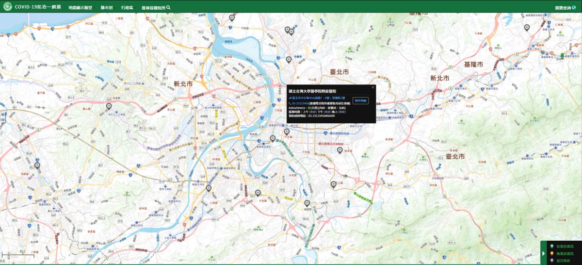Expand the 行政區 dropdown
Screen dimensions: 582x265
pos(127,8)
